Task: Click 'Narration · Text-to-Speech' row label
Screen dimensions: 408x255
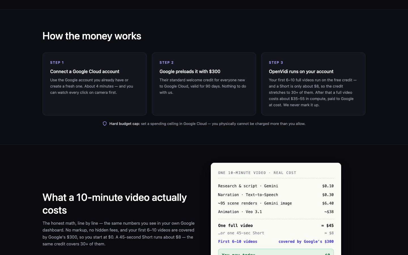Action: [x=248, y=195]
